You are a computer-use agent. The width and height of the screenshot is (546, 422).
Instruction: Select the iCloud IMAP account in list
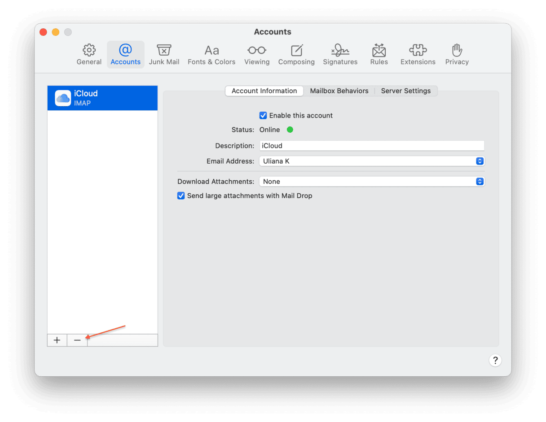102,98
